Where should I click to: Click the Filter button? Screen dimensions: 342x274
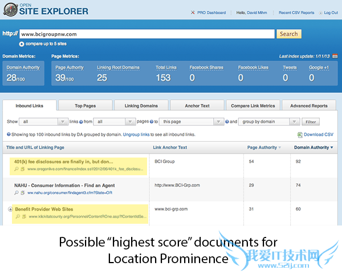click(x=311, y=122)
